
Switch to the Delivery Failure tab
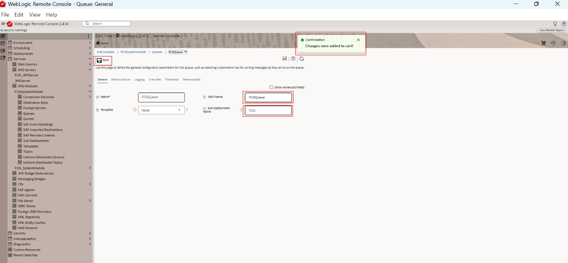(121, 79)
